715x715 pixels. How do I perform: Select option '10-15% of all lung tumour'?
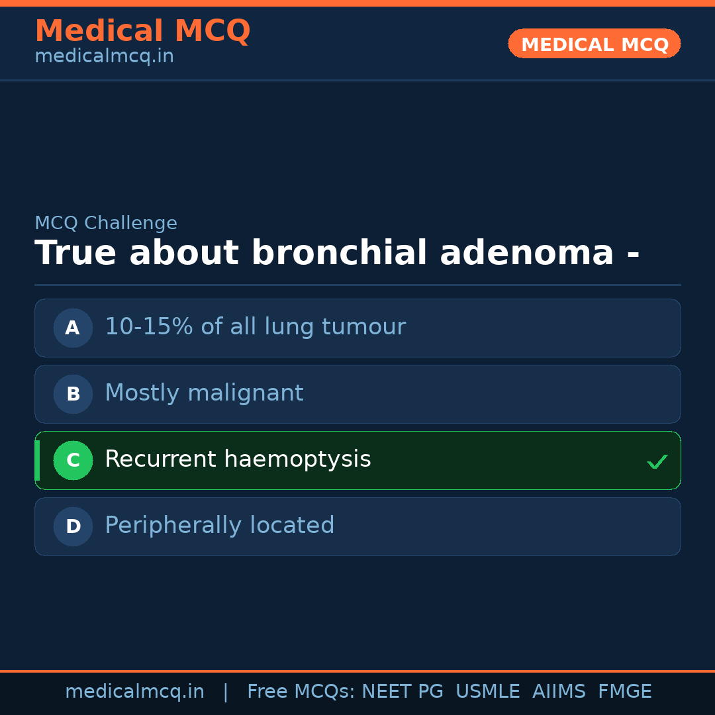(x=255, y=327)
